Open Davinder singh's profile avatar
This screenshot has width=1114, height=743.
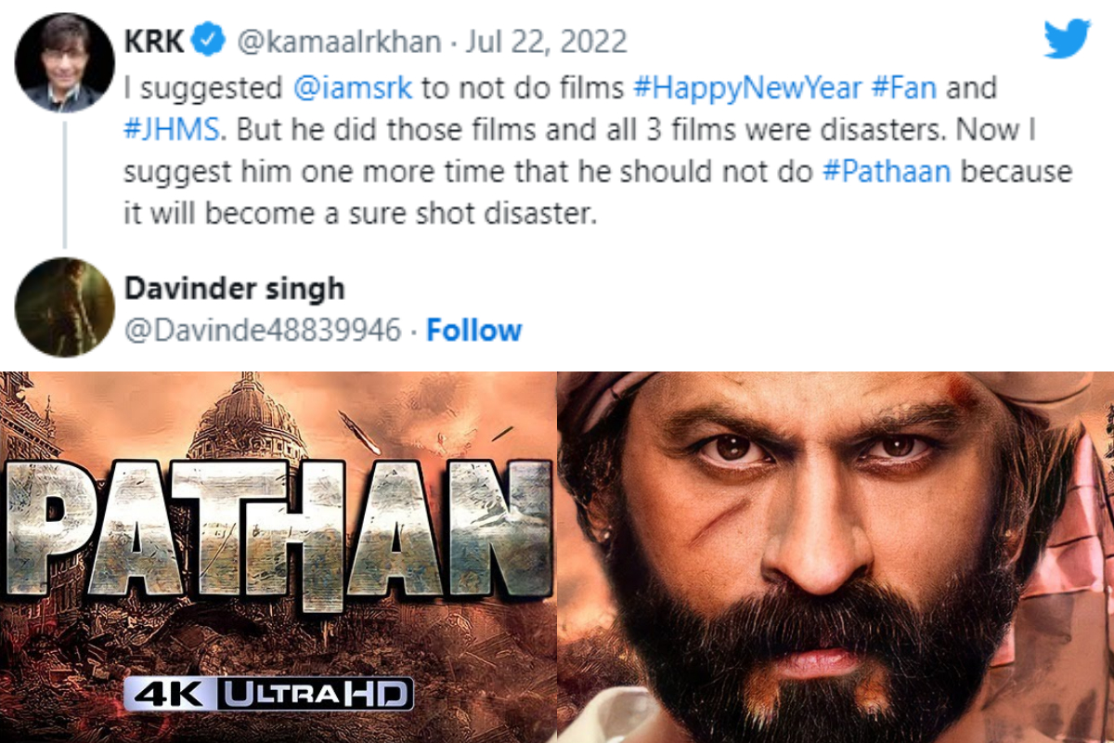65,307
